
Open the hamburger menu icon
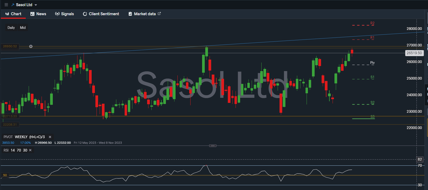click(6, 5)
